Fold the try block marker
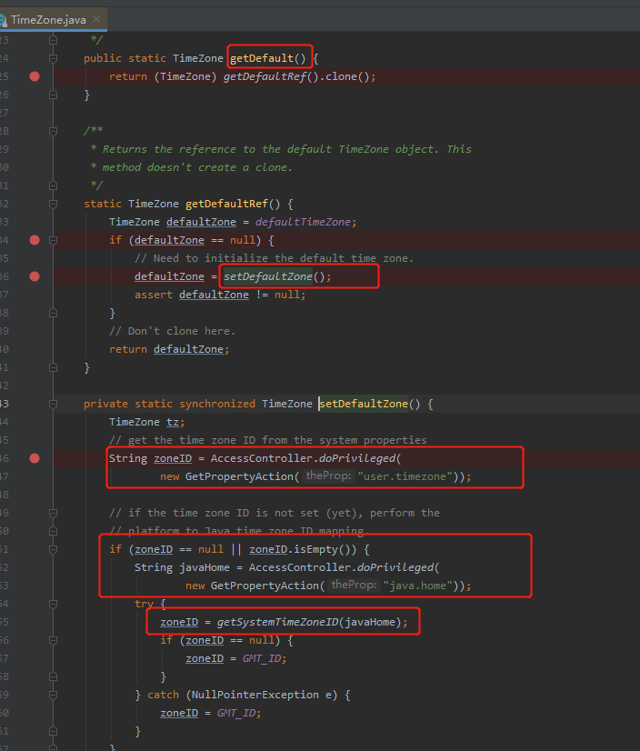 click(53, 604)
